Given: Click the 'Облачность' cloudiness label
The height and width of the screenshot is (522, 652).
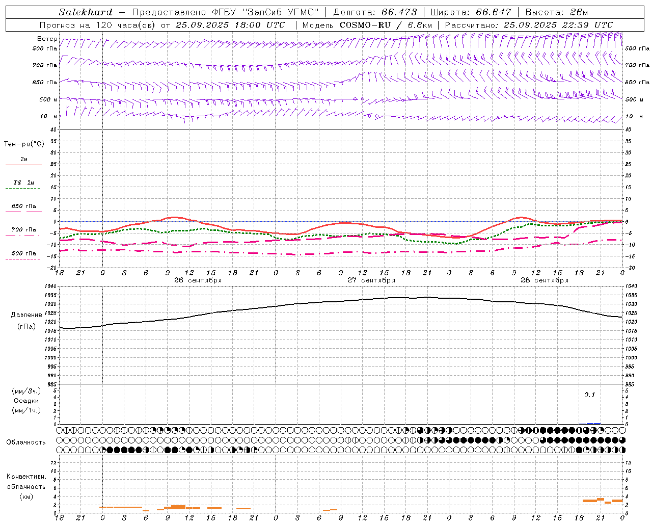Looking at the screenshot, I should point(26,442).
